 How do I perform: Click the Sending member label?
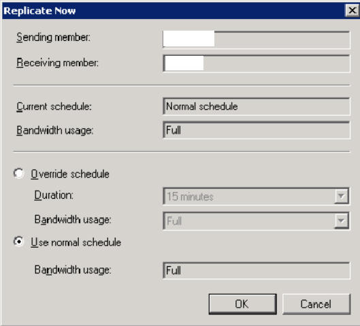pyautogui.click(x=53, y=37)
